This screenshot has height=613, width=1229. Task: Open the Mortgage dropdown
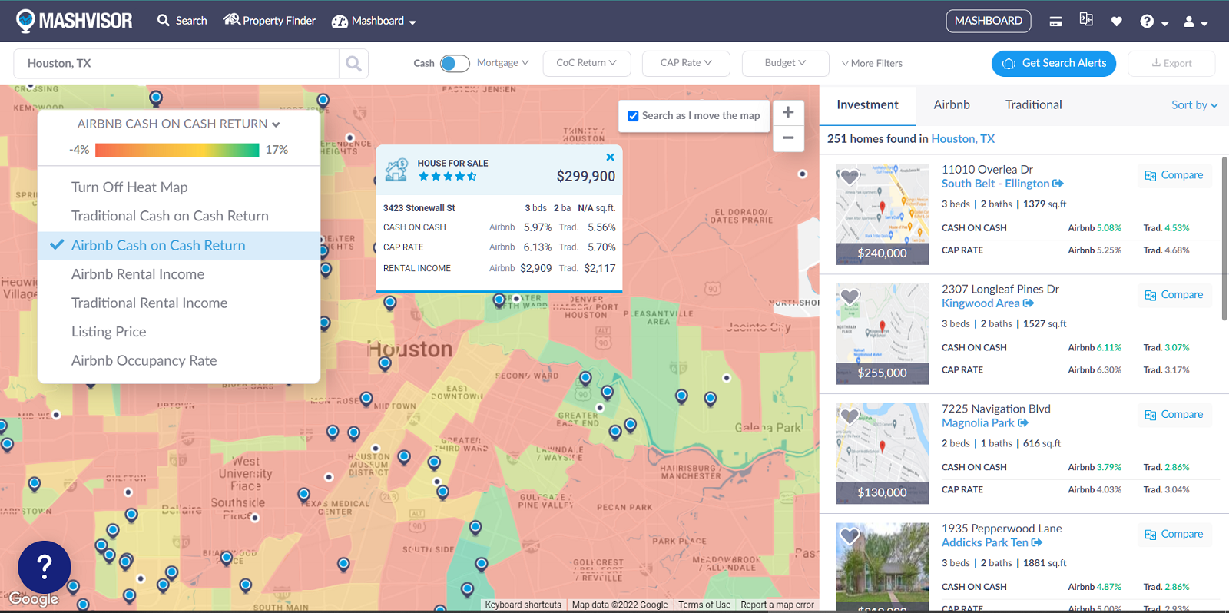pos(502,63)
